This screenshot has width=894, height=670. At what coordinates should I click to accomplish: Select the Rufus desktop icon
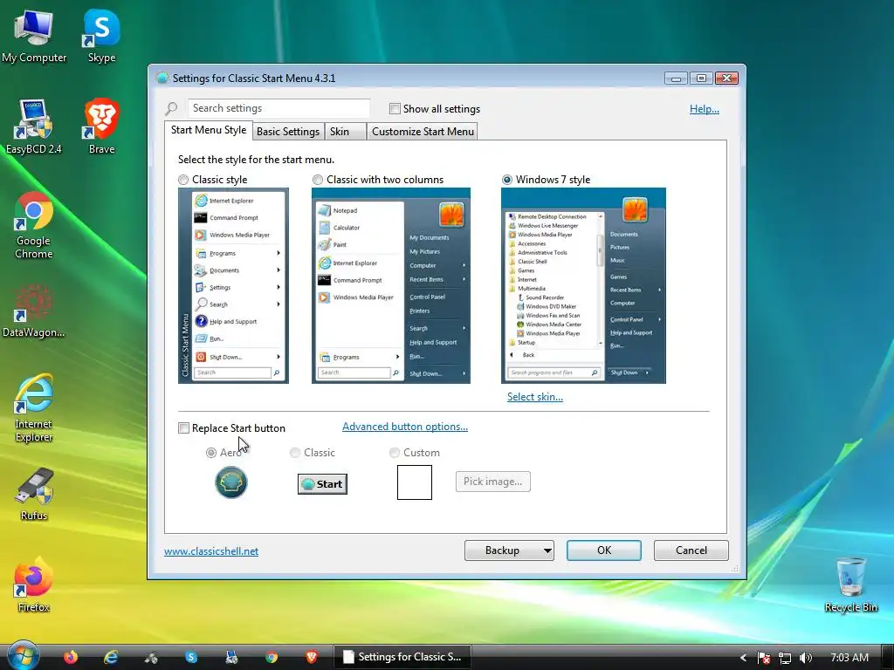(x=34, y=495)
